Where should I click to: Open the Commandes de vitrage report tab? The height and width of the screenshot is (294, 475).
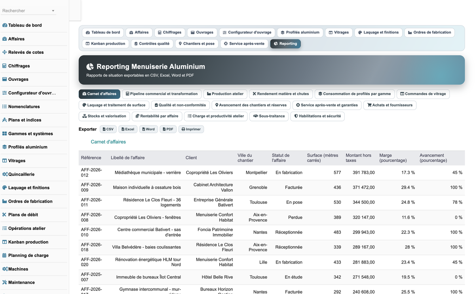tap(423, 94)
